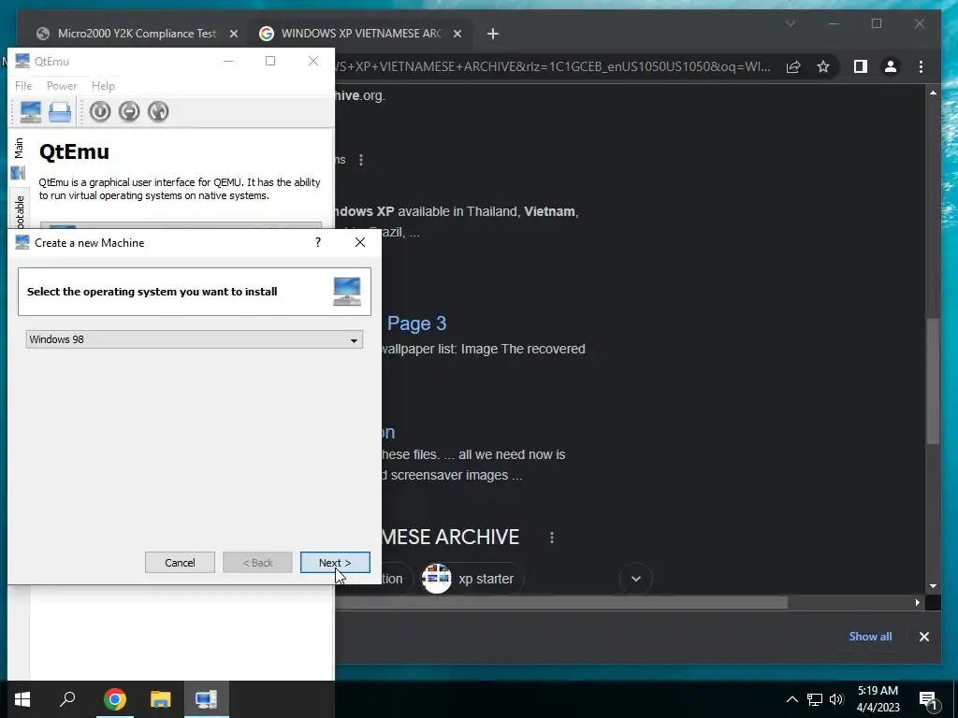Click the network icon in system tray
Viewport: 958px width, 718px height.
coord(815,699)
